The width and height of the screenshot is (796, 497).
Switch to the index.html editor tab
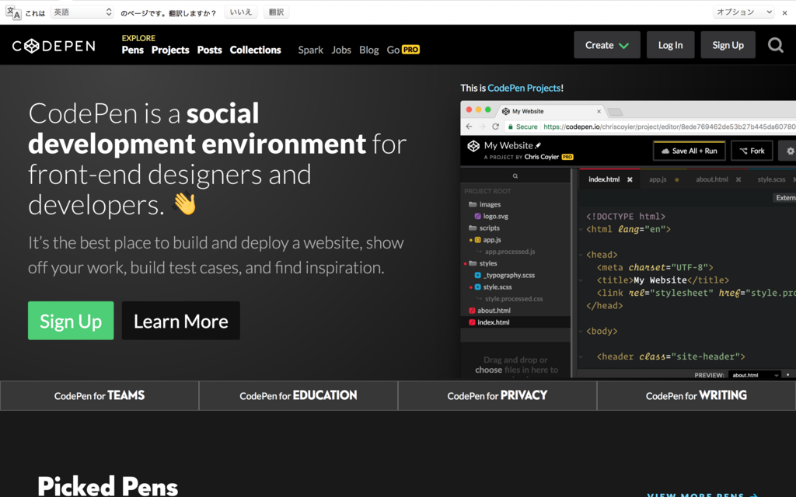[604, 179]
